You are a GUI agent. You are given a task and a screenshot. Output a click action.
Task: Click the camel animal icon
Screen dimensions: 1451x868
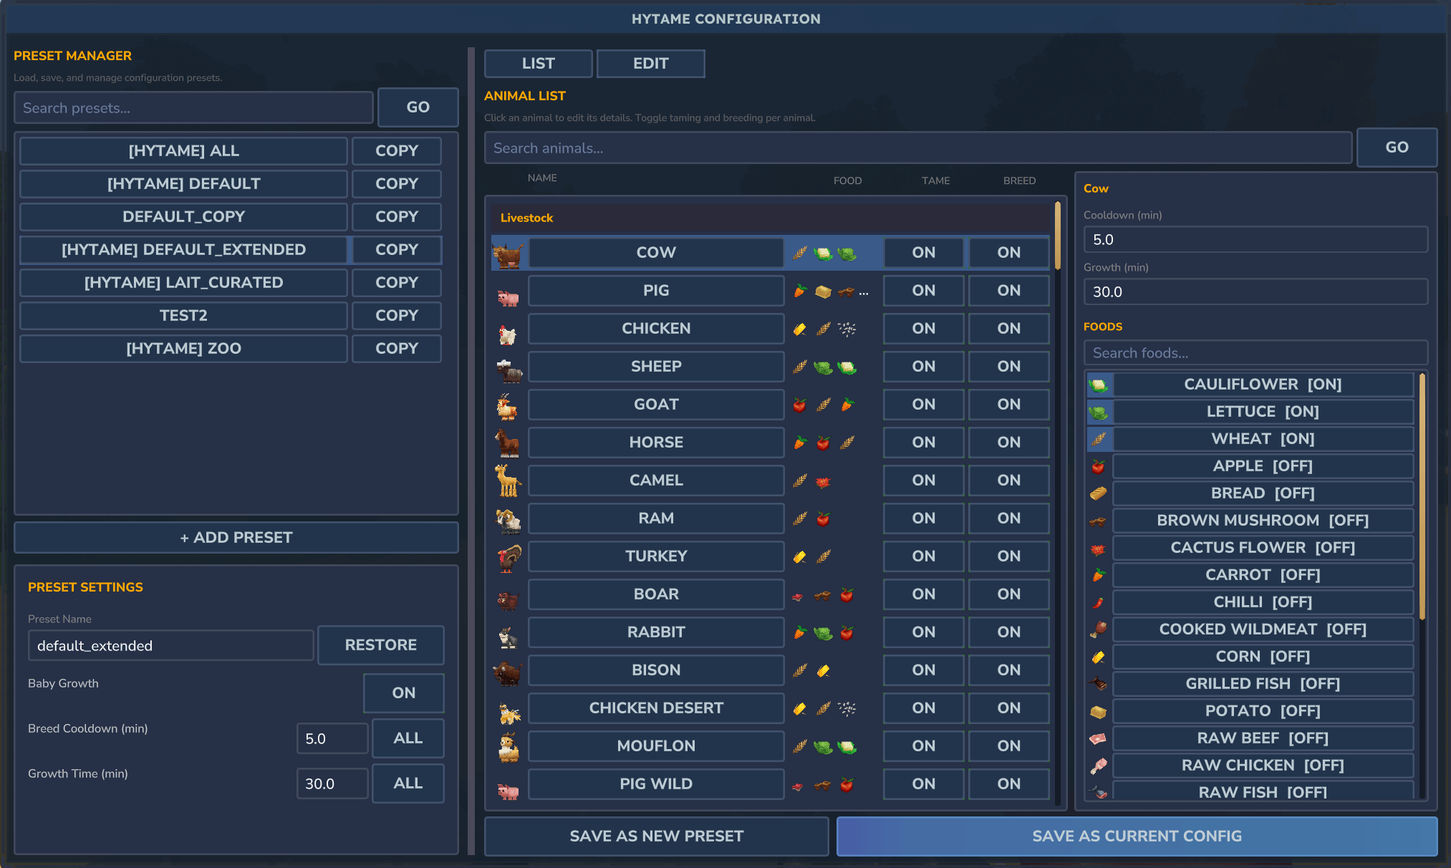tap(508, 481)
